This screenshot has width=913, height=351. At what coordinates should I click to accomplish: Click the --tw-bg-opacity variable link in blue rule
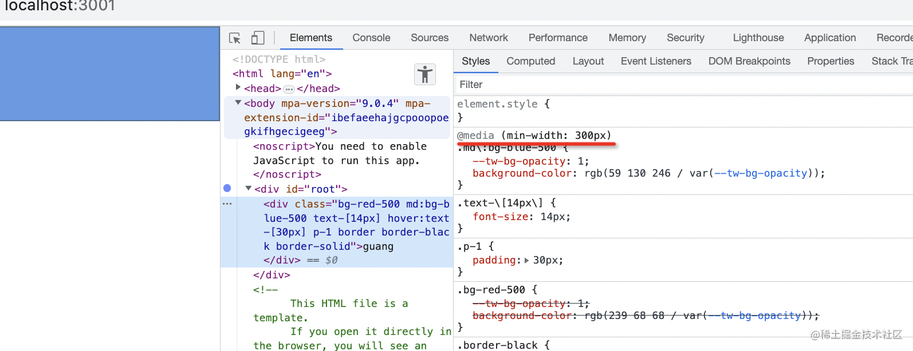(761, 173)
